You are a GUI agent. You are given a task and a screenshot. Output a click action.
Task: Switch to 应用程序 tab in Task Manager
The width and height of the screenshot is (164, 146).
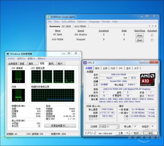point(13,64)
